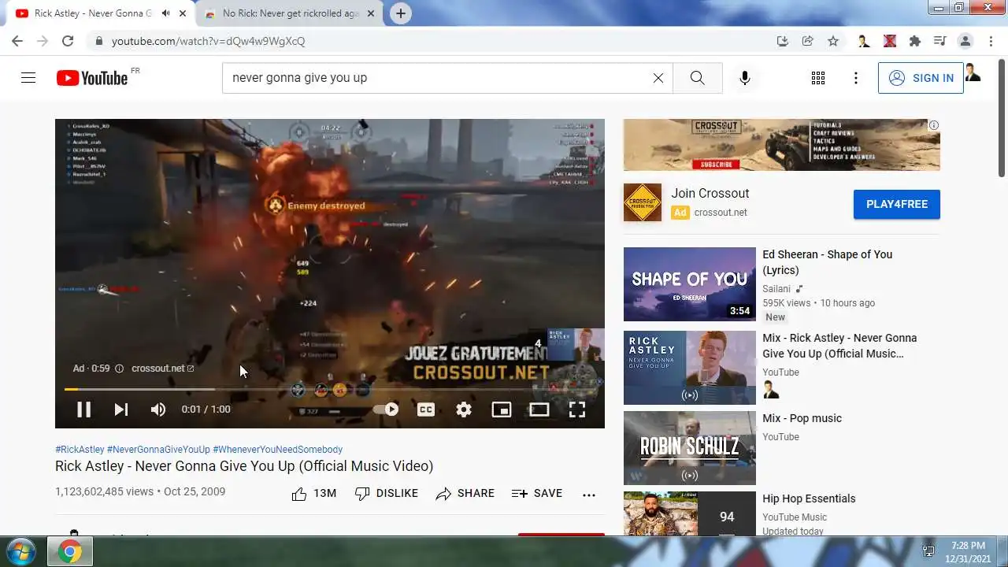Click the address bar URL
This screenshot has height=567, width=1008.
[208, 41]
